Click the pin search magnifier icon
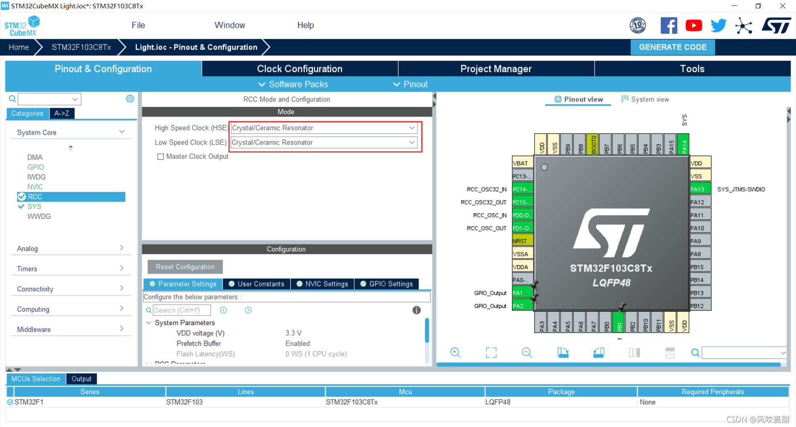 coord(695,353)
